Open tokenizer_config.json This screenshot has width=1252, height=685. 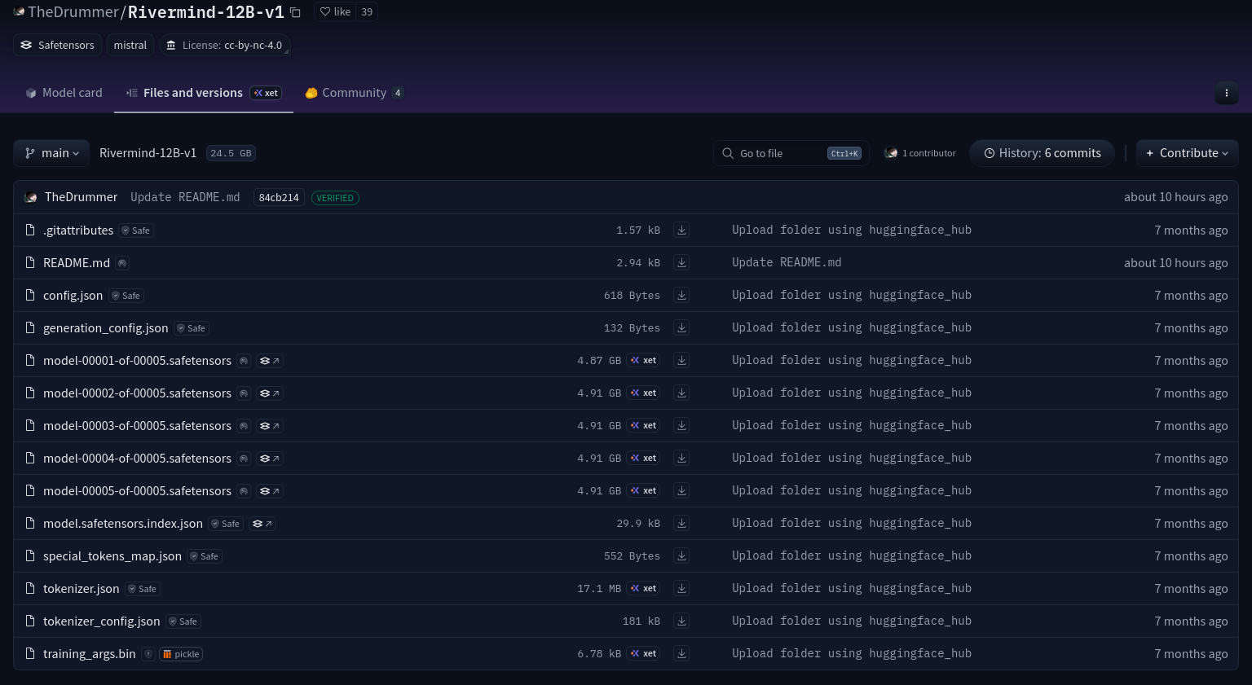[x=101, y=621]
